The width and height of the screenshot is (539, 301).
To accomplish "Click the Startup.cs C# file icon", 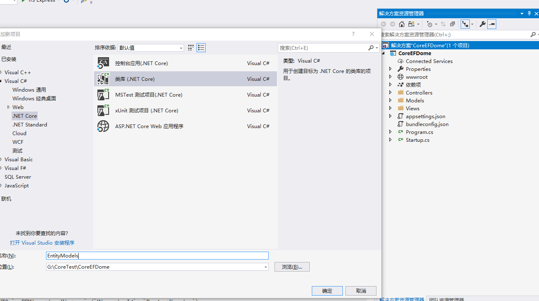I will [x=401, y=140].
